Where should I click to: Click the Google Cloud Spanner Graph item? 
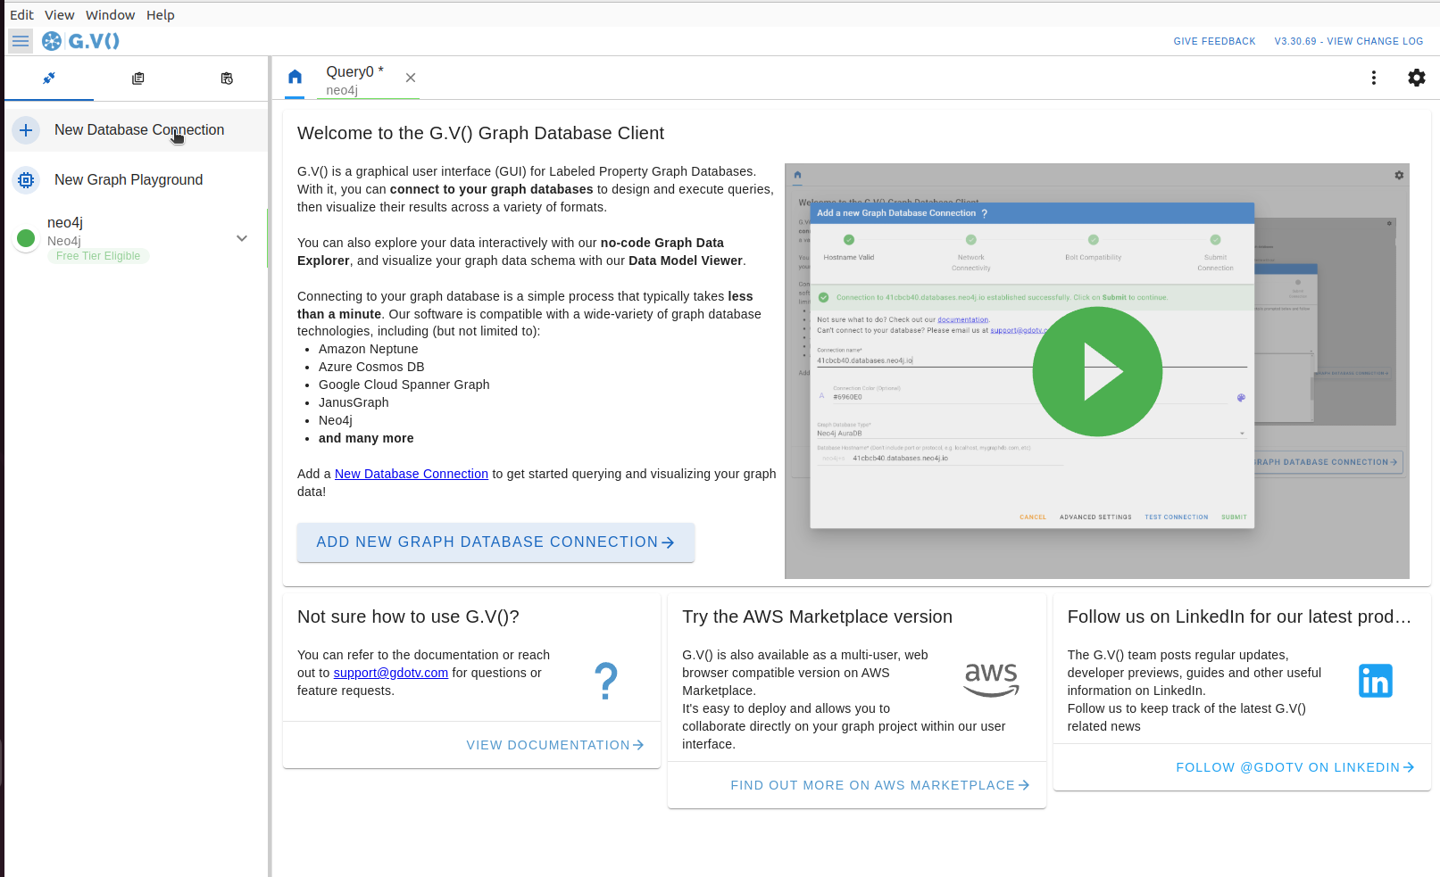click(404, 385)
